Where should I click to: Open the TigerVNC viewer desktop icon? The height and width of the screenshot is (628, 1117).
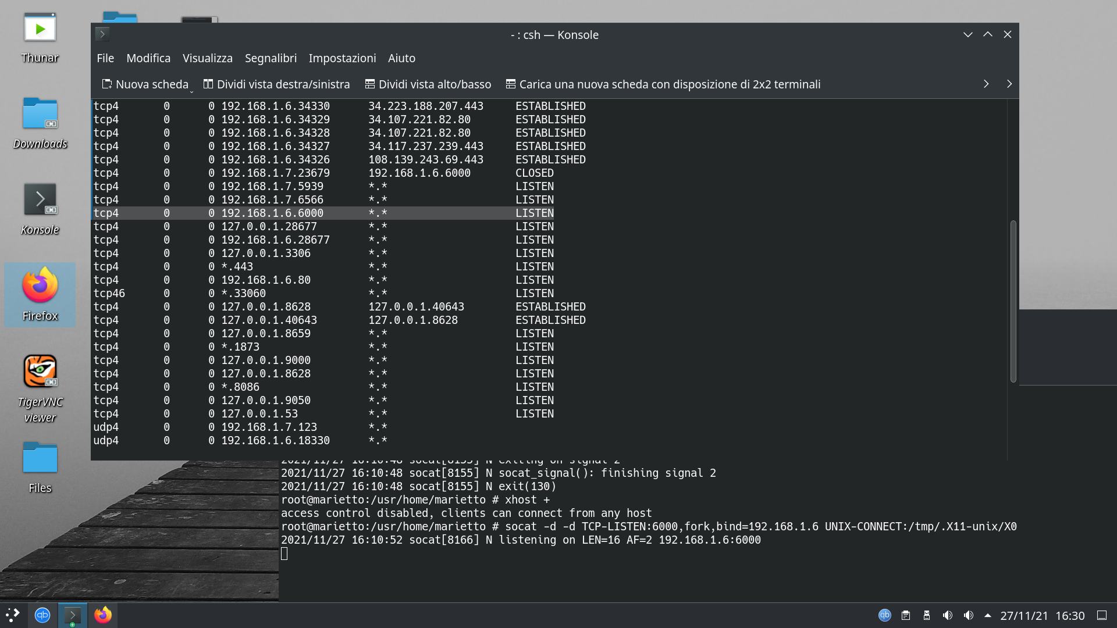40,372
